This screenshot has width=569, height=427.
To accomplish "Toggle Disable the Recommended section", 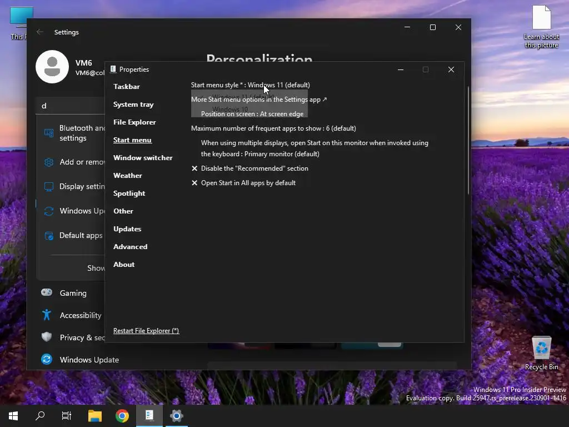I will point(250,168).
